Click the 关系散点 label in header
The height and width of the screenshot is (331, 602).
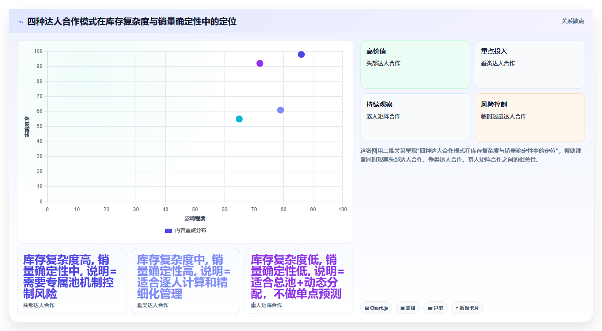[x=572, y=21]
